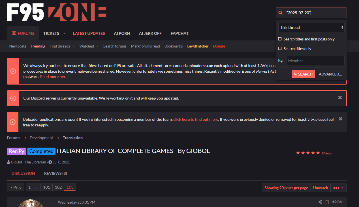The image size is (359, 207).
Task: Click the Read more here link
Action: point(54,77)
